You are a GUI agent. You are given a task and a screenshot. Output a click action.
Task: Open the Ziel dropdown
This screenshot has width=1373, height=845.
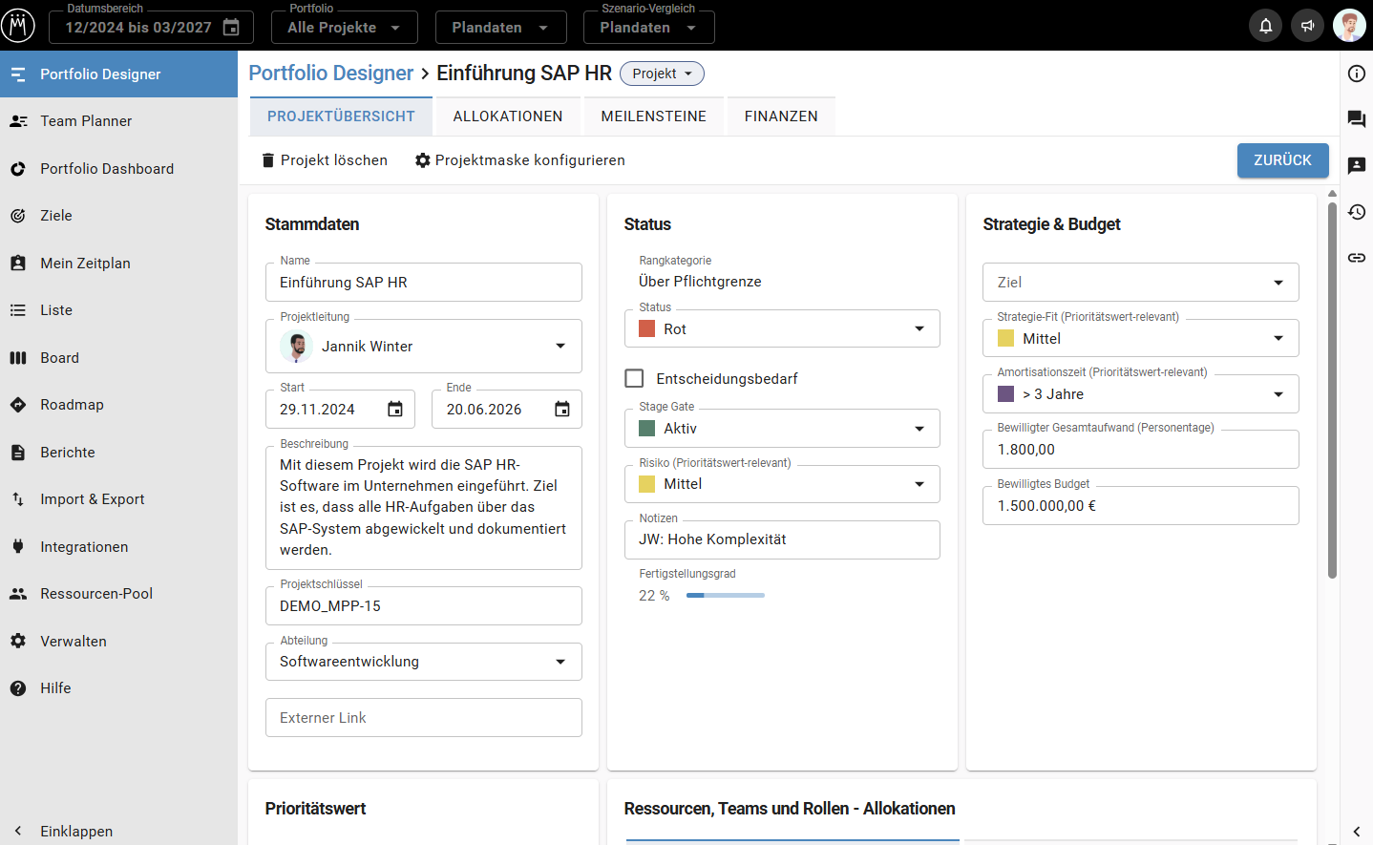[1141, 283]
